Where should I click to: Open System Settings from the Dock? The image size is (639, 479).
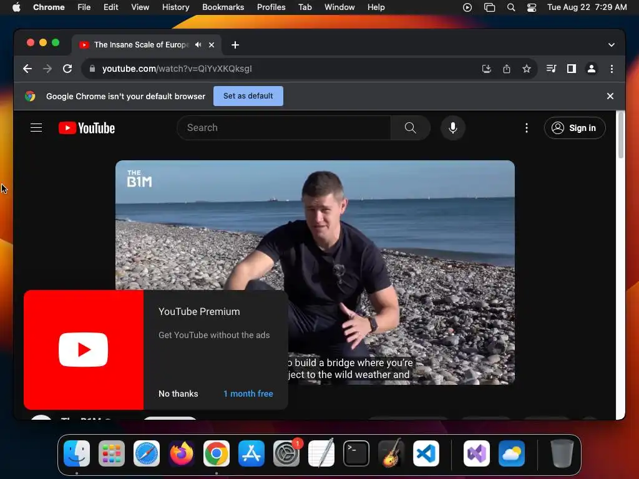pyautogui.click(x=286, y=453)
